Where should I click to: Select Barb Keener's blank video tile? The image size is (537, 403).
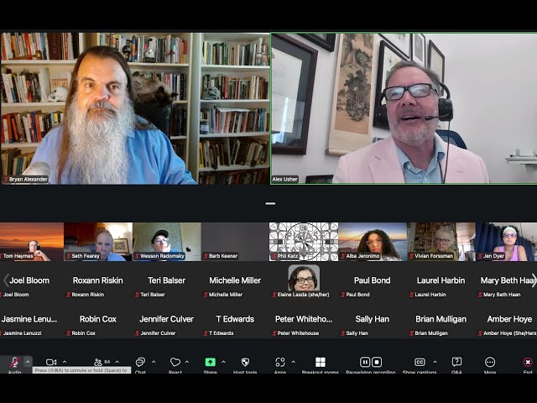pos(235,242)
